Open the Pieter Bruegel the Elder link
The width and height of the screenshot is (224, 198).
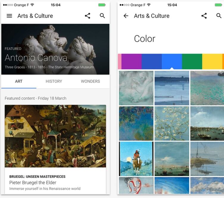point(33,183)
